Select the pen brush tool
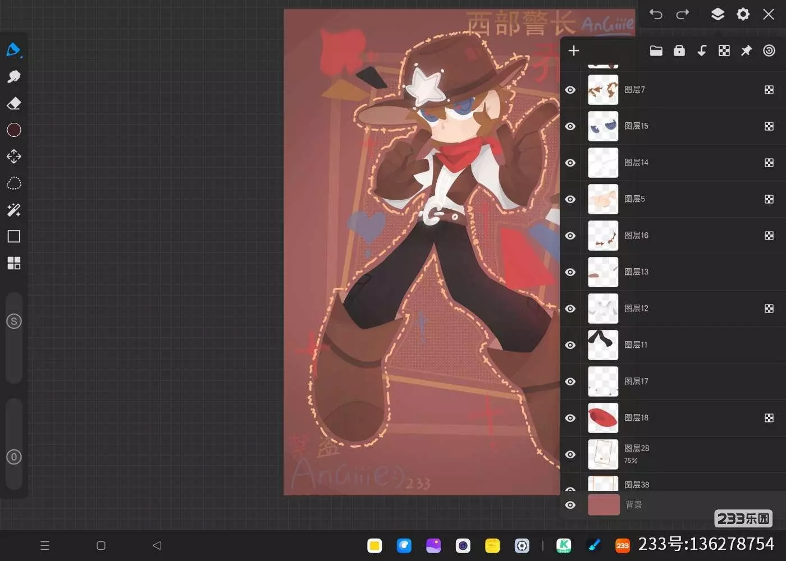Screen dimensions: 786x561 (13, 49)
